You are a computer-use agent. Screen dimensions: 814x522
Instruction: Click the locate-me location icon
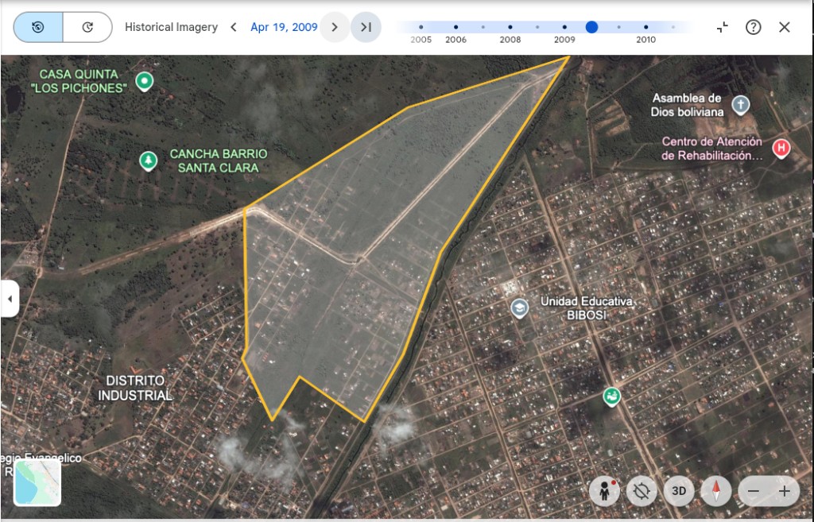(x=642, y=491)
